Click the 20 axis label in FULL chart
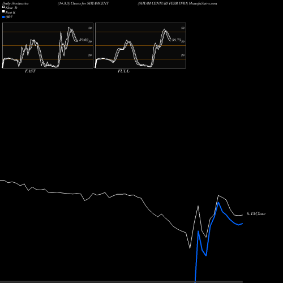Image resolution: width=283 pixels, height=283 pixels. click(183, 55)
